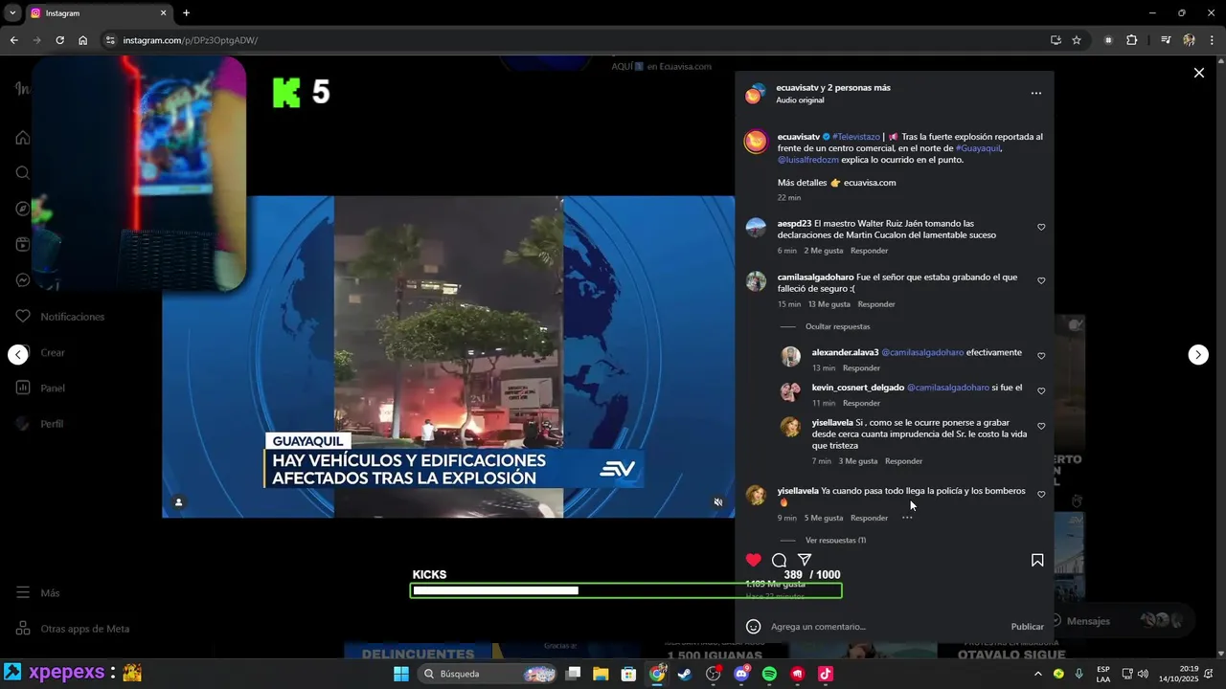The image size is (1226, 689).
Task: View the 13 Me gusta on camilasalgadoharo's comment
Action: click(x=829, y=304)
